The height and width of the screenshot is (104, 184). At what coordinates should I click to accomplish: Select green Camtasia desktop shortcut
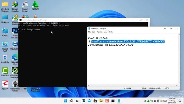click(x=5, y=72)
